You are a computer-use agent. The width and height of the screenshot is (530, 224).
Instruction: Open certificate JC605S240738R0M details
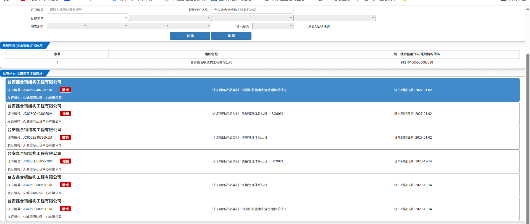pyautogui.click(x=263, y=90)
